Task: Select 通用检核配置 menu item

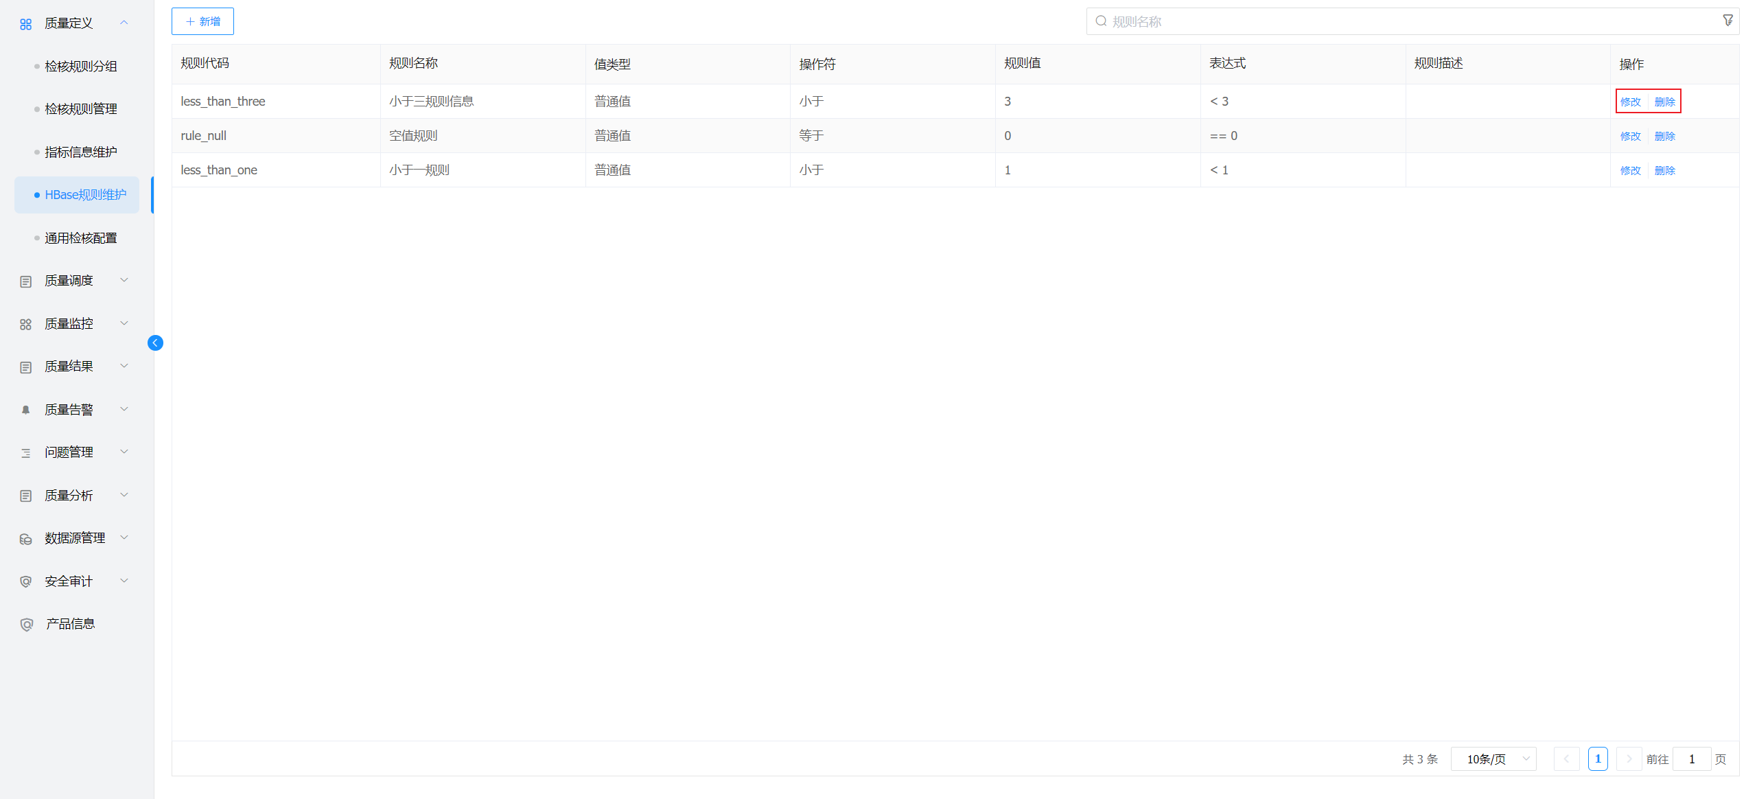Action: (x=80, y=238)
